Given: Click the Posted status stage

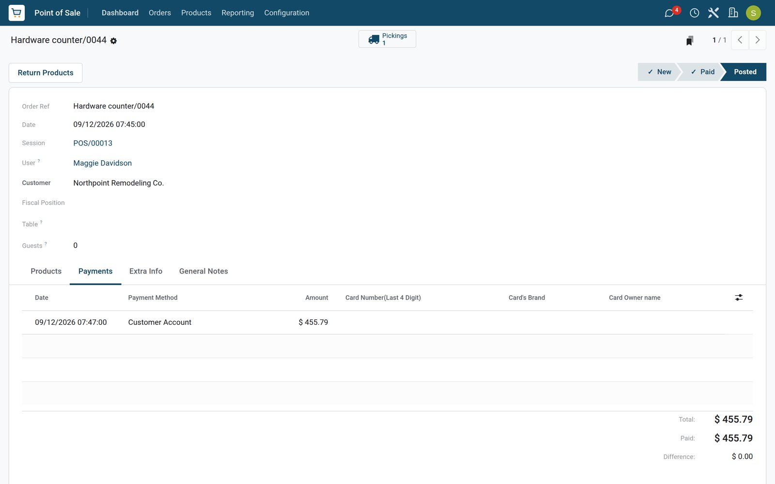Looking at the screenshot, I should pos(745,72).
